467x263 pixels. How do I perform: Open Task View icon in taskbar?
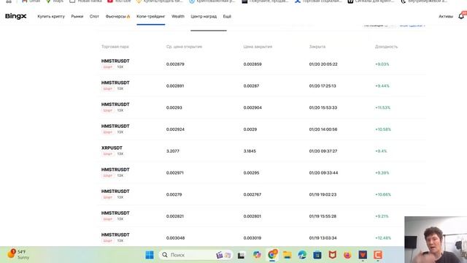241,255
